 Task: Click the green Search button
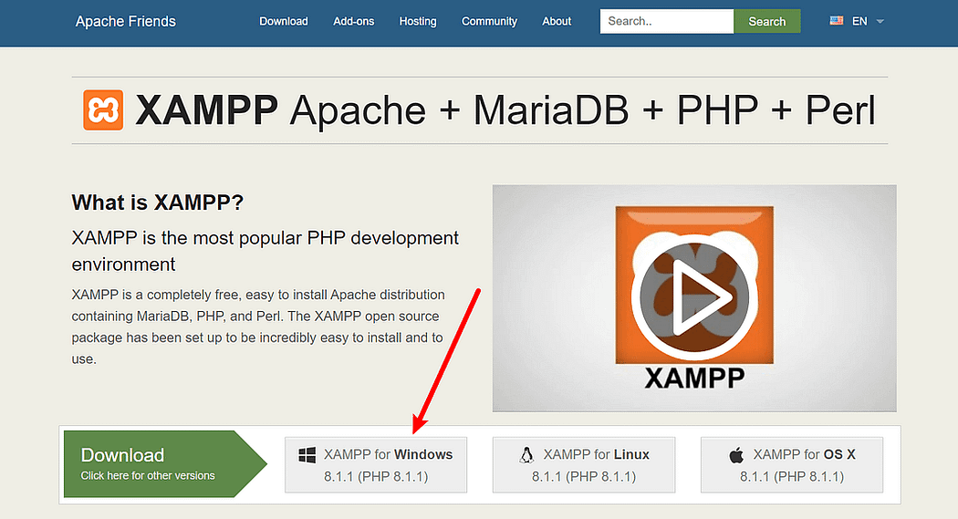pos(767,21)
